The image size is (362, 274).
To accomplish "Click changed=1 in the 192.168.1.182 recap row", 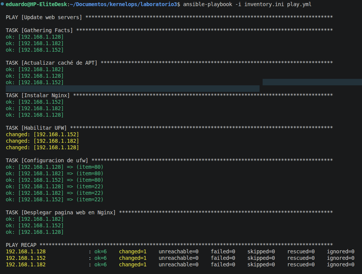I will tap(133, 264).
